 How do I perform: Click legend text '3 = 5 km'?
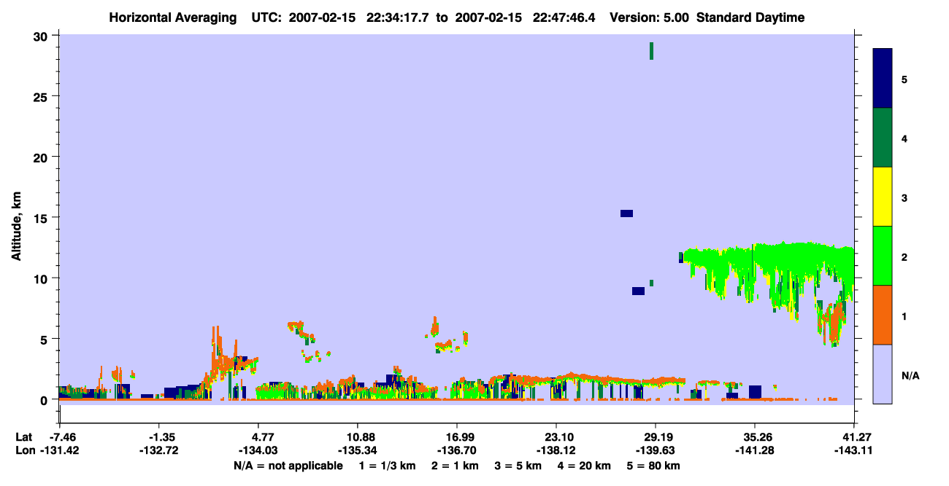519,466
